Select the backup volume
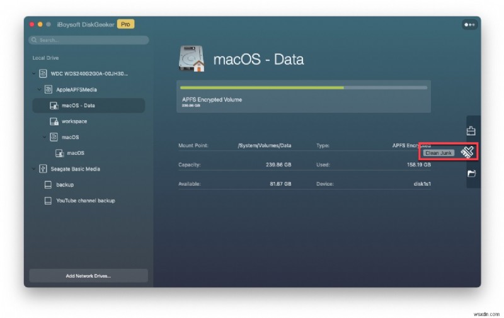 (x=65, y=185)
